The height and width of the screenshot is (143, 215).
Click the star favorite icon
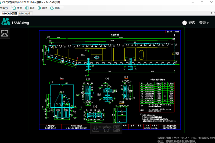[x=106, y=129]
